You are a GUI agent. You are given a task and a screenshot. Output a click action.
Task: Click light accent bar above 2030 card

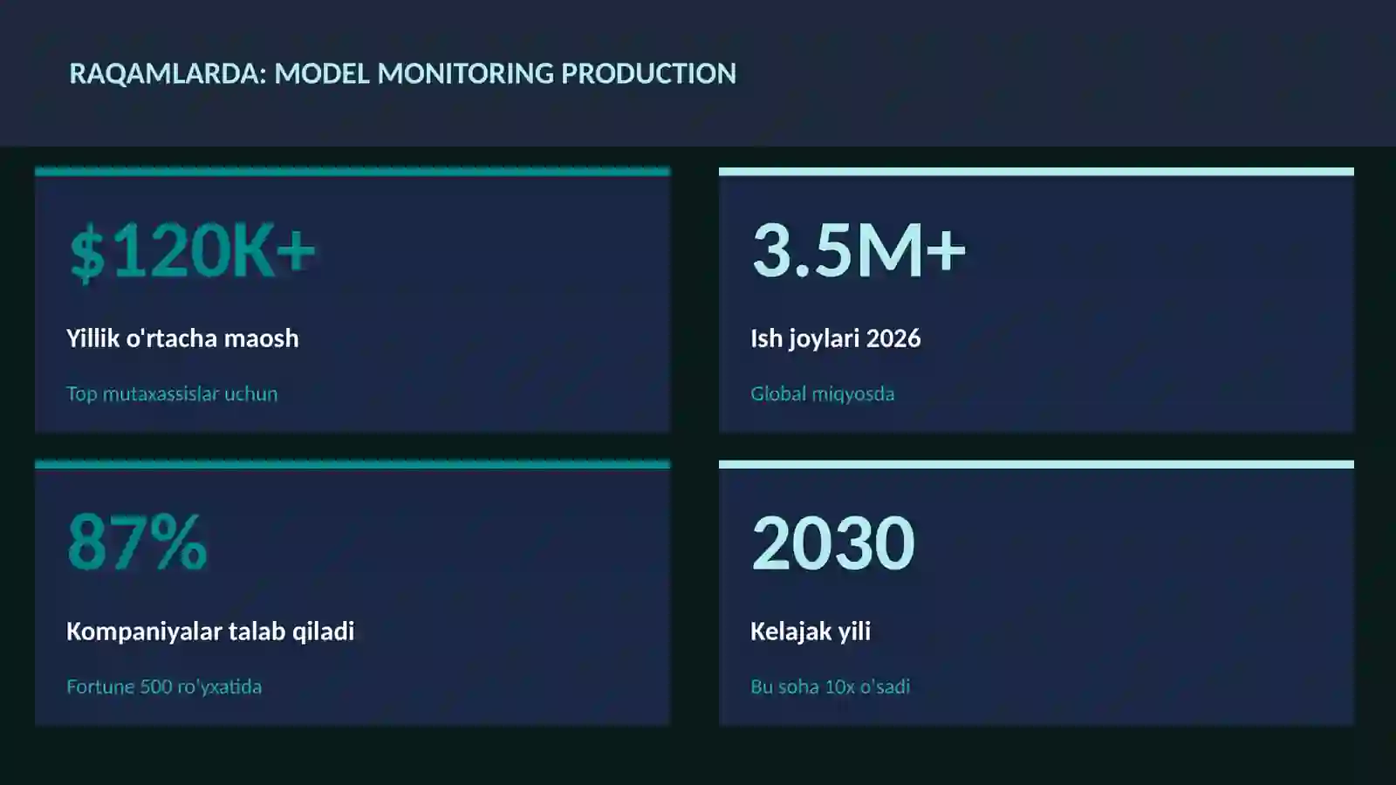pyautogui.click(x=1037, y=465)
